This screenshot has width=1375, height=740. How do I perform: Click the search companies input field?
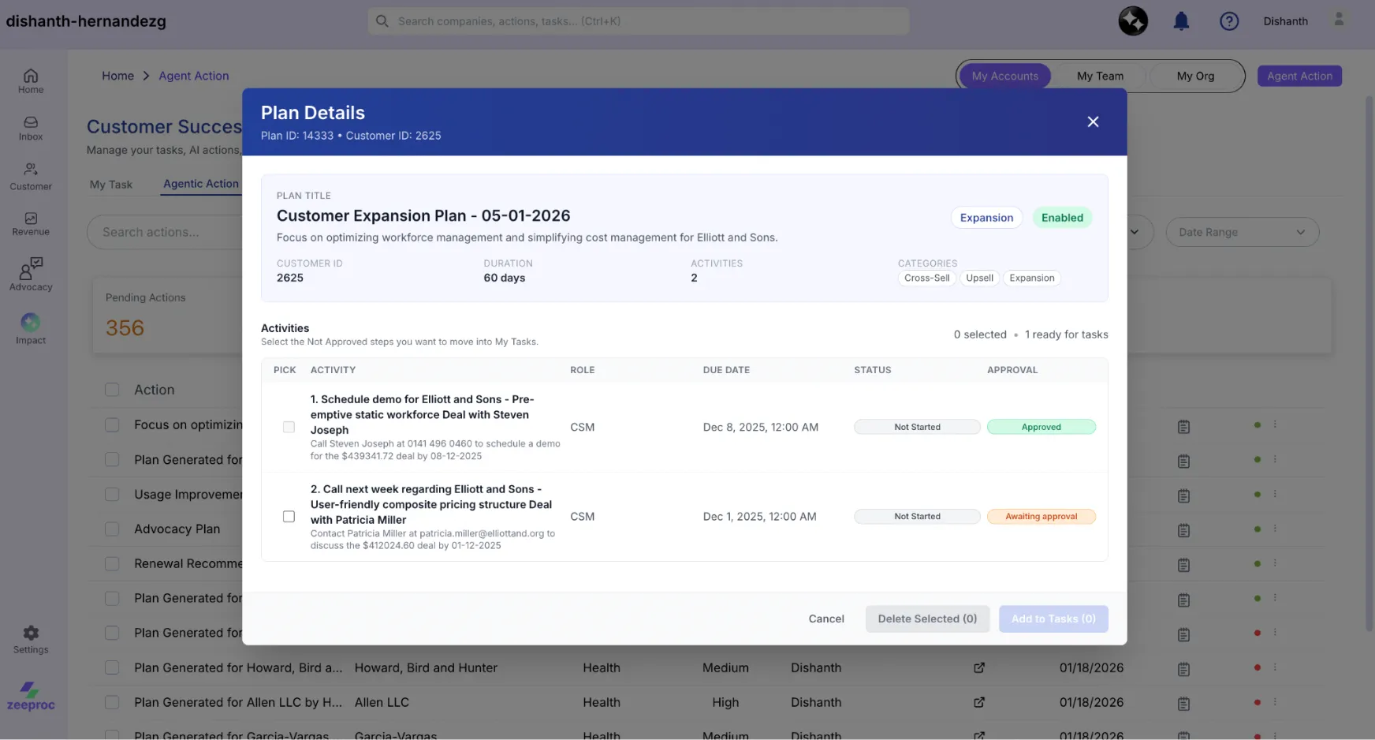coord(639,21)
